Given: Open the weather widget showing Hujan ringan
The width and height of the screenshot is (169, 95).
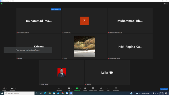Looking at the screenshot, I should 143,93.
